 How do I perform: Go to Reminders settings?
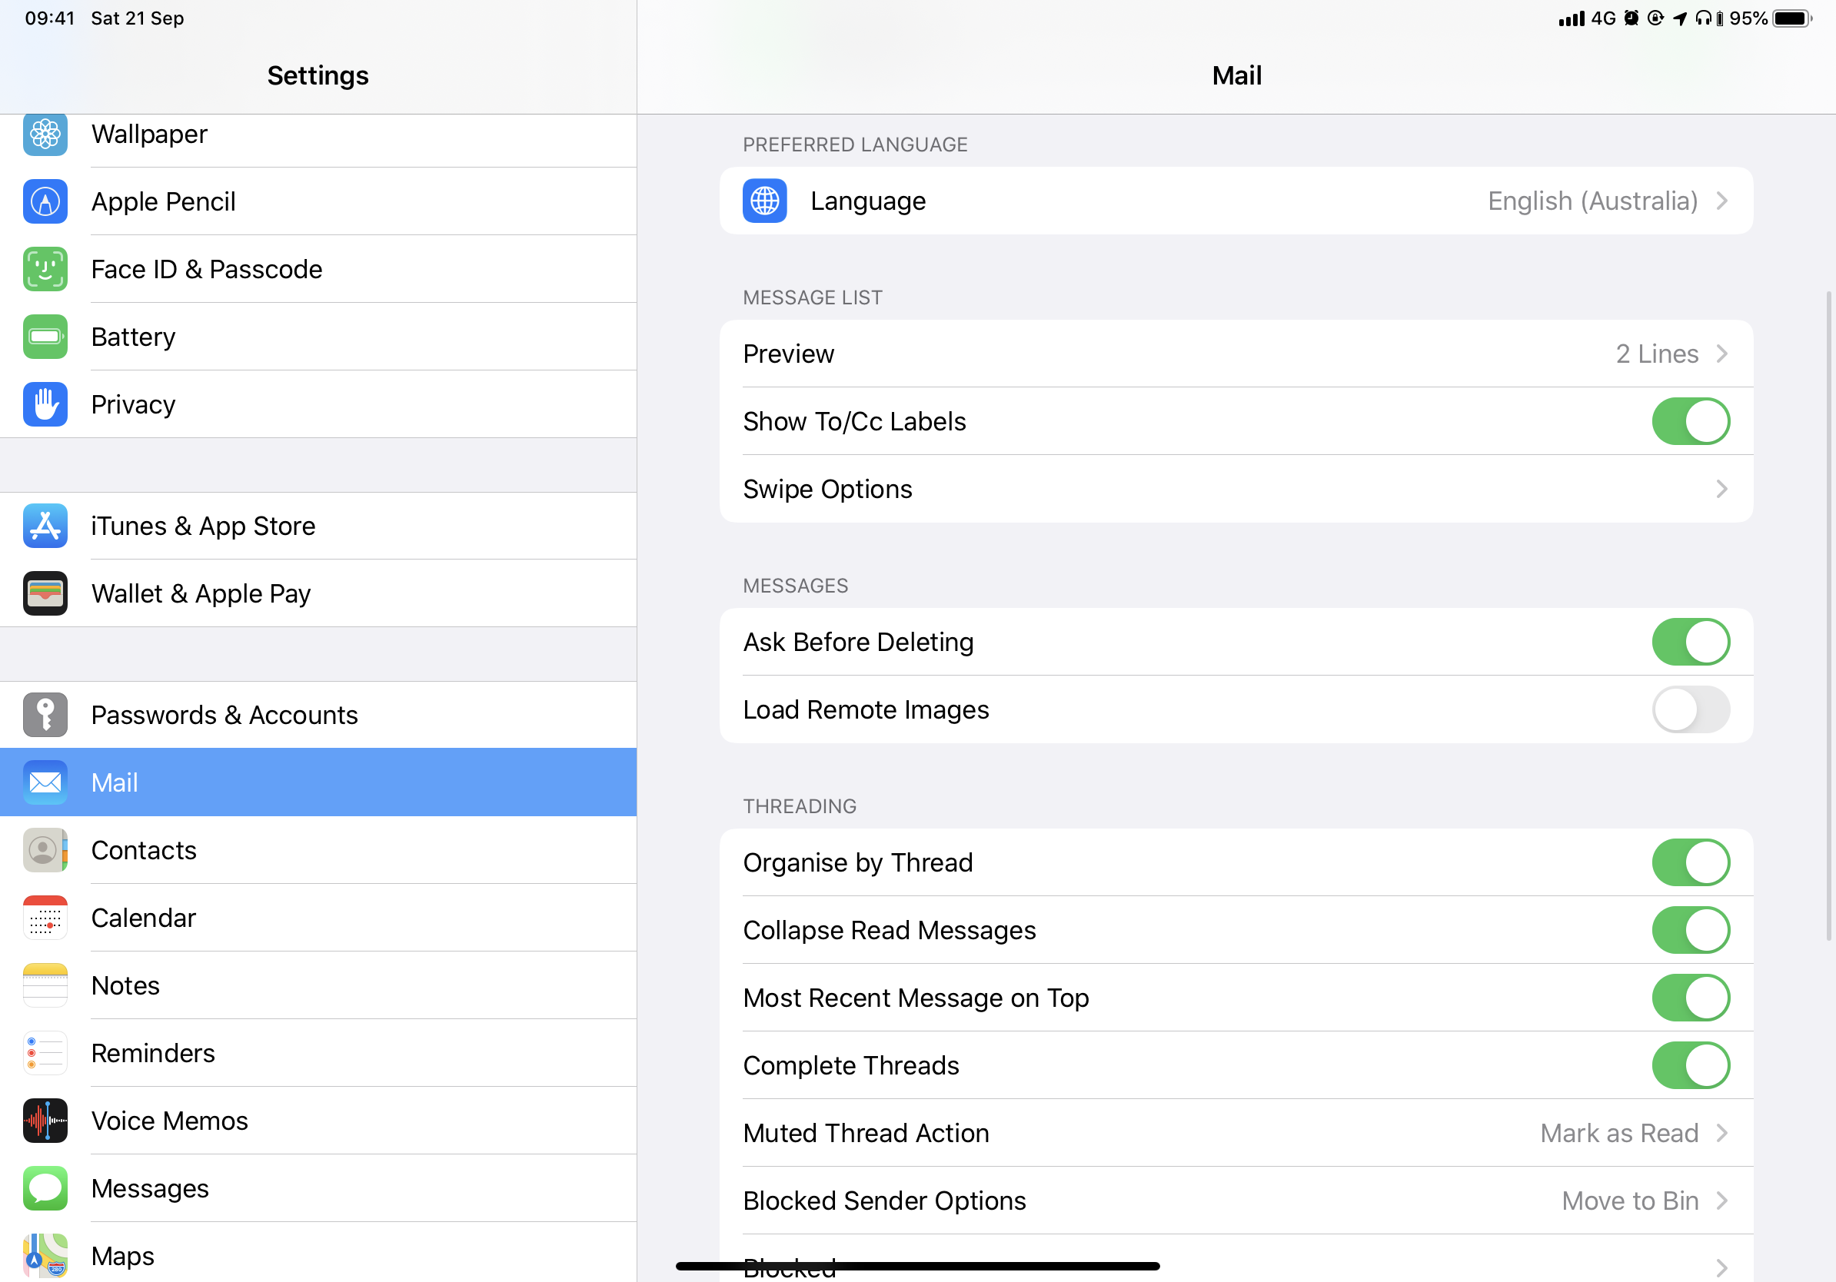(318, 1054)
